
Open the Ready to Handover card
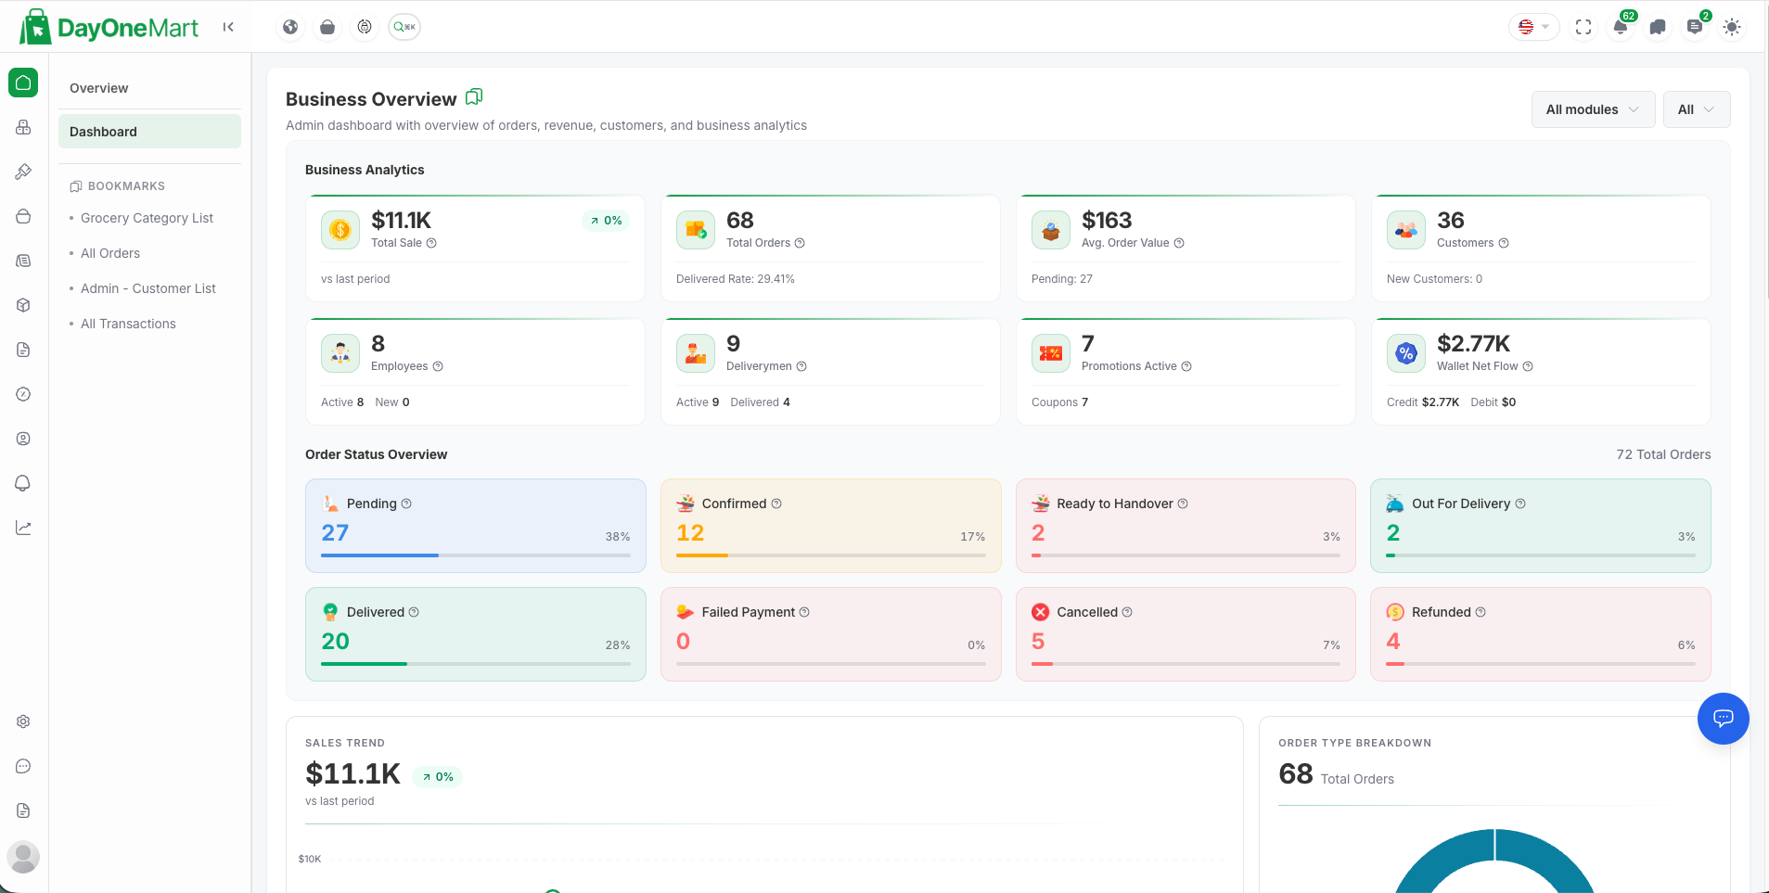(x=1186, y=526)
